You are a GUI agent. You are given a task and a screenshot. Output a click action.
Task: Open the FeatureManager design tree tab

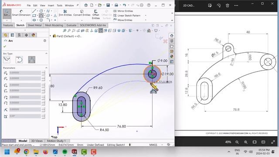(5, 35)
